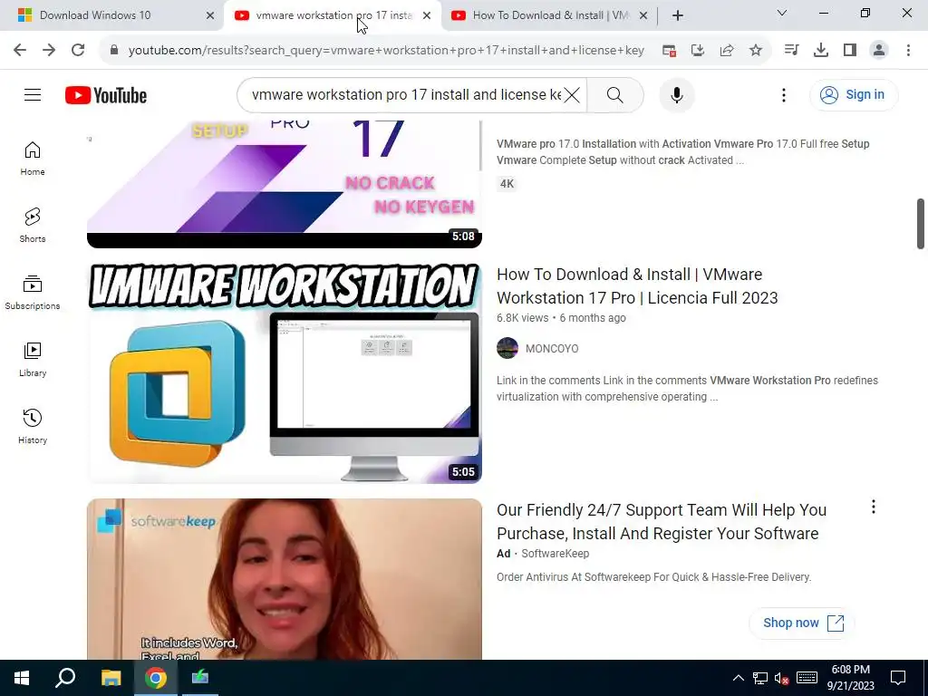The image size is (928, 696).
Task: Open the blocked pop-up indicator icon
Action: (x=669, y=51)
